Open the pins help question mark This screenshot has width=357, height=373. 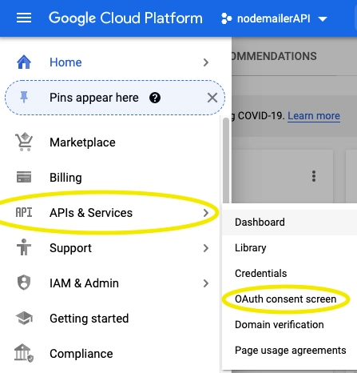click(x=155, y=98)
